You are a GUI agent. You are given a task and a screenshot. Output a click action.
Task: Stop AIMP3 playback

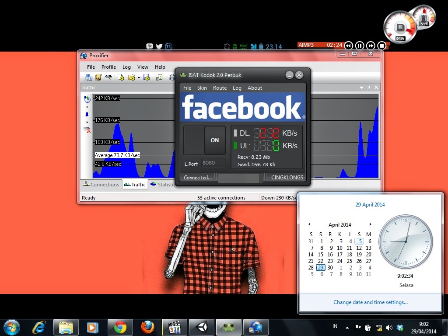pos(381,45)
